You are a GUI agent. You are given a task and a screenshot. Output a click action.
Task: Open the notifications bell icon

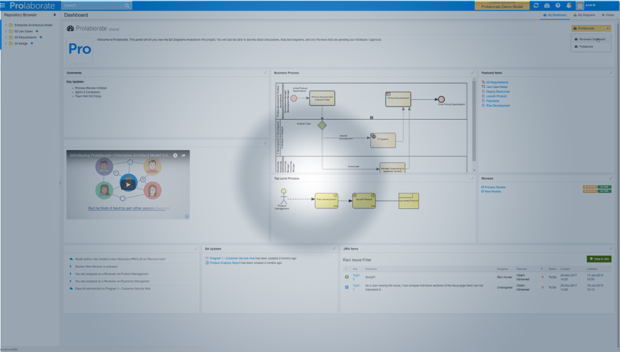click(569, 6)
